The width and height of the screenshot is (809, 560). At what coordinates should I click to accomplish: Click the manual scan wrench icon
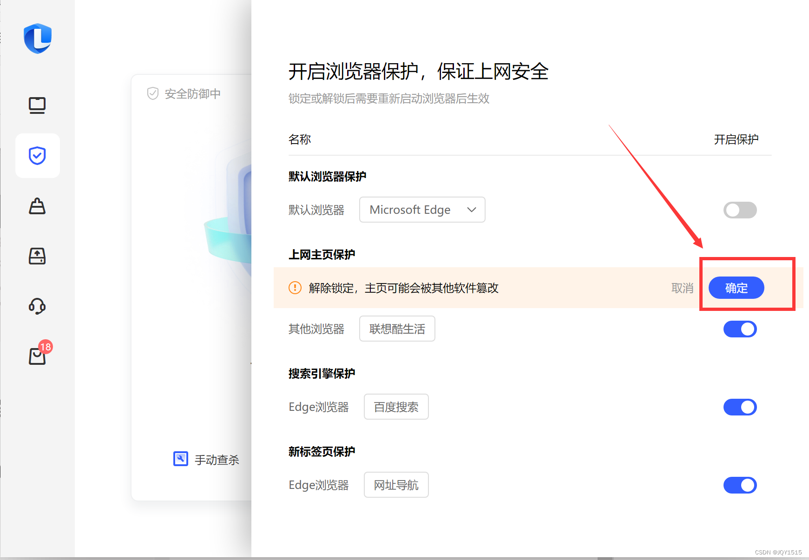pos(181,459)
